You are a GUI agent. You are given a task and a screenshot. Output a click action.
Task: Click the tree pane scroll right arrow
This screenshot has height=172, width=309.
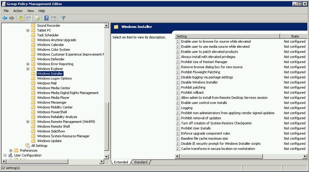[102, 162]
